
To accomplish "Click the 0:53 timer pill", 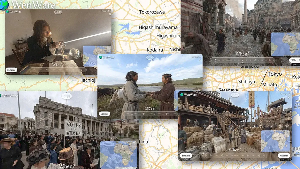I will [x=67, y=96].
